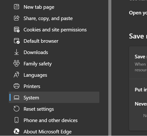Select Default browser in sidebar
Image resolution: width=147 pixels, height=136 pixels.
tap(54, 41)
